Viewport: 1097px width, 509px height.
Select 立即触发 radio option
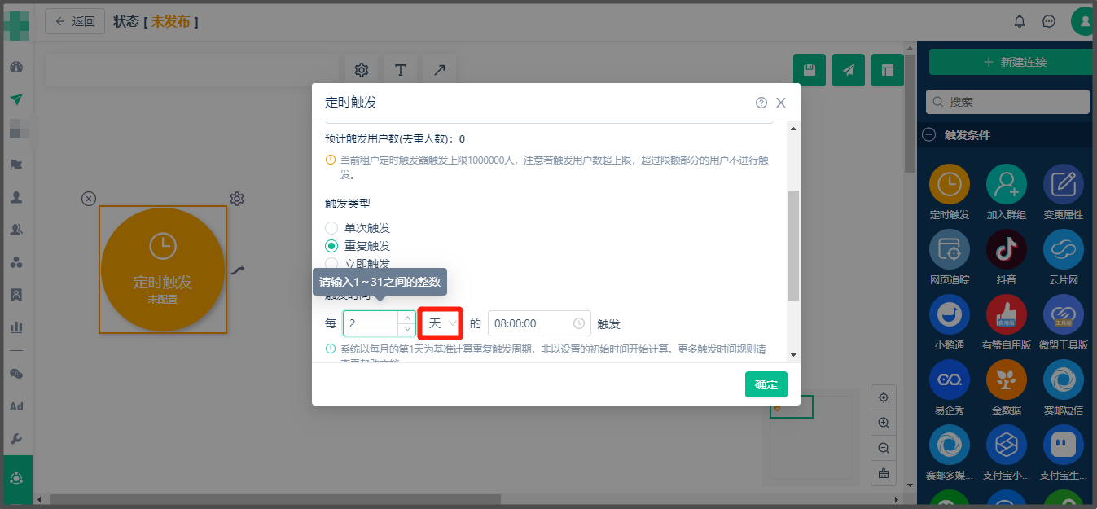[331, 263]
